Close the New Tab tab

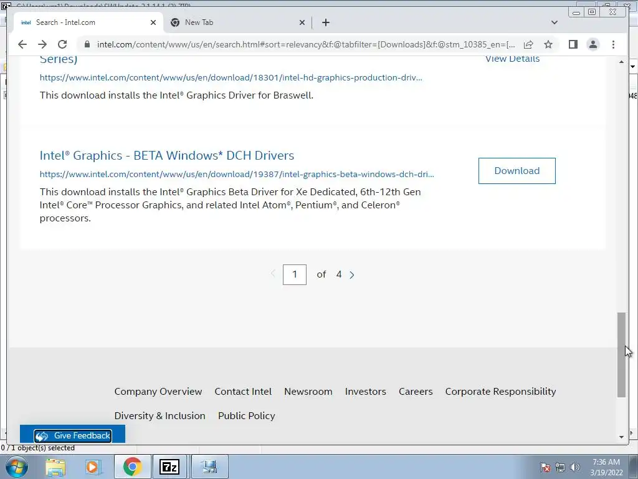pos(302,22)
